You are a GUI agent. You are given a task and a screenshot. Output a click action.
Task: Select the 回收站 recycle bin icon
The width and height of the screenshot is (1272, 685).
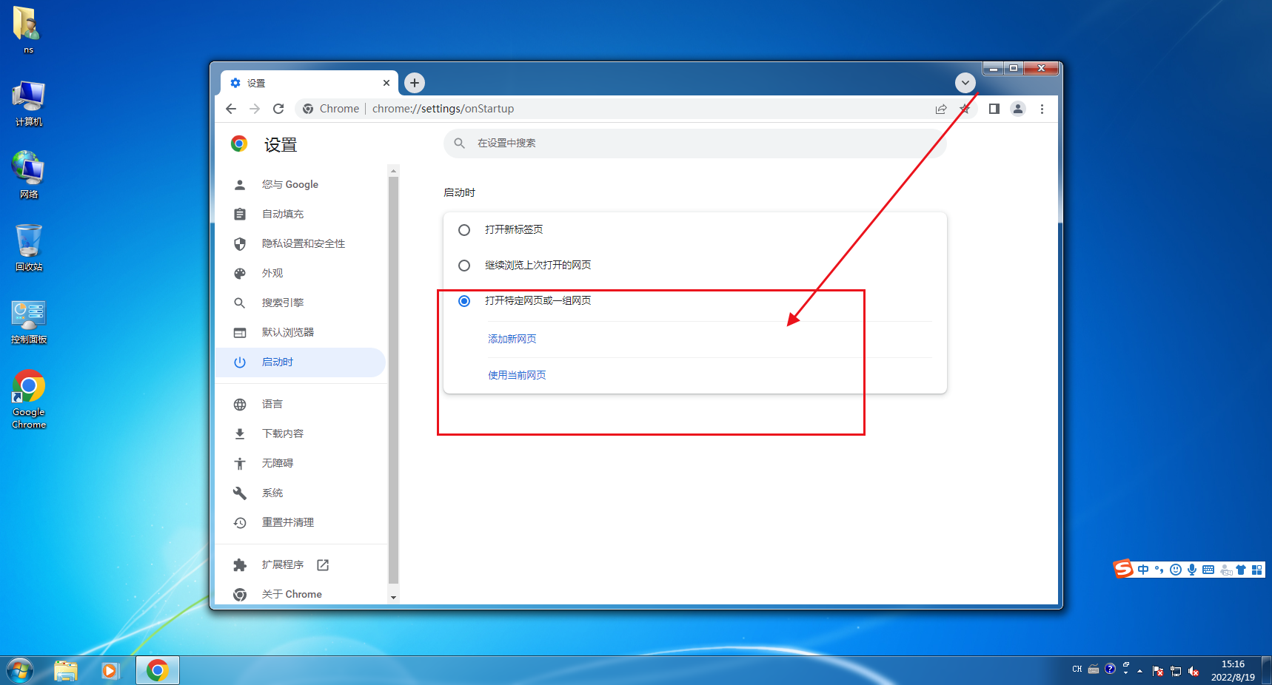point(28,248)
